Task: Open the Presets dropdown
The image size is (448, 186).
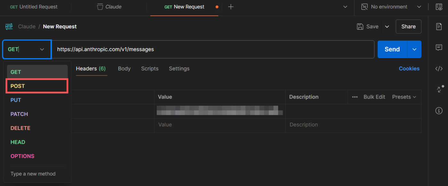Action: (404, 97)
